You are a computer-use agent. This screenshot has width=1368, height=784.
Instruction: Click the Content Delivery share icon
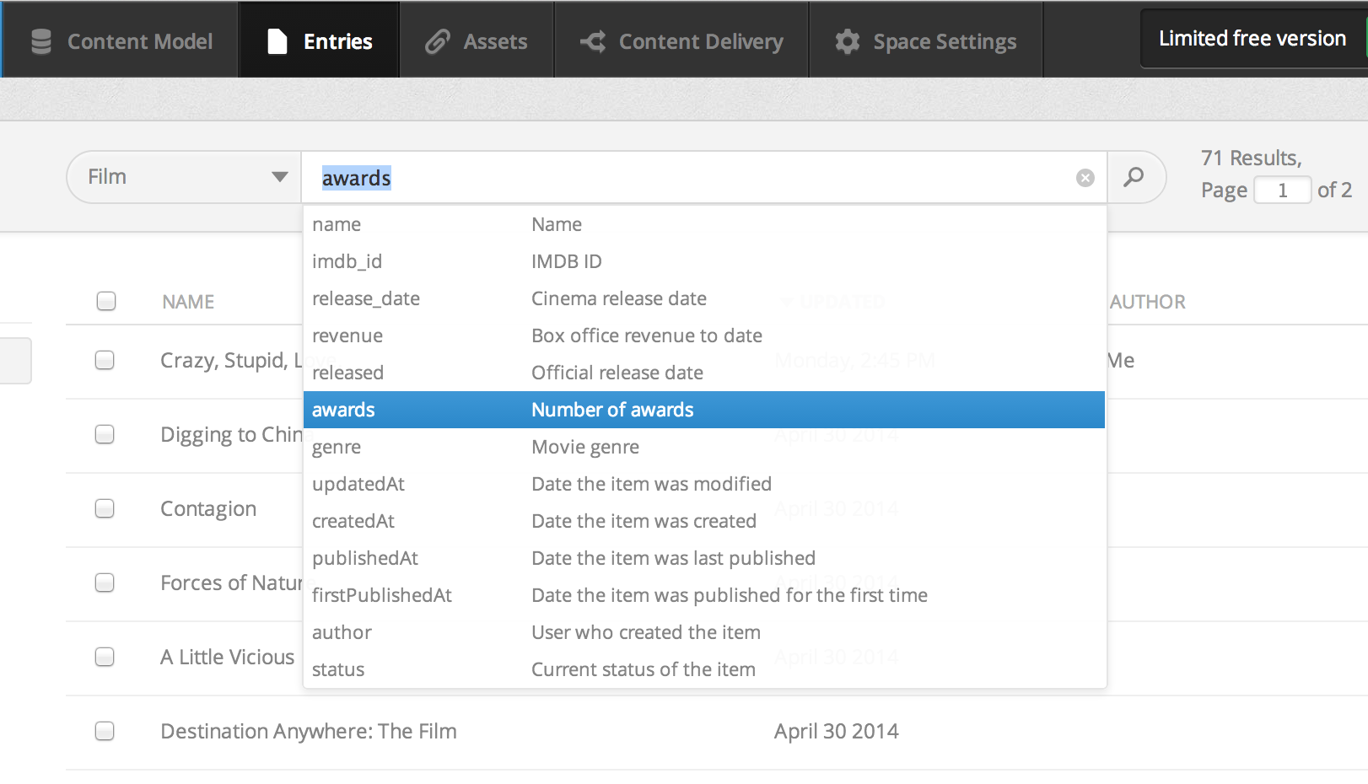(x=593, y=41)
